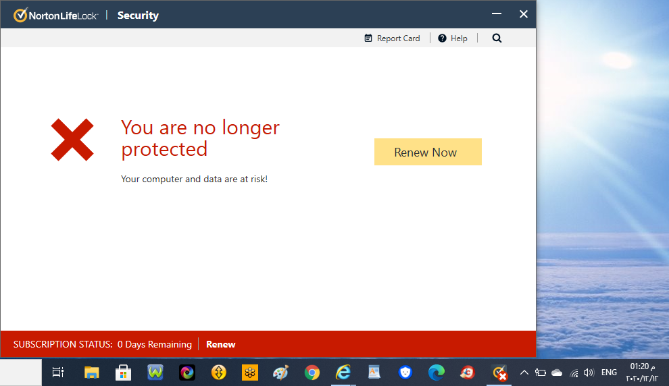Click the red X protection status icon
This screenshot has height=386, width=669.
72,140
